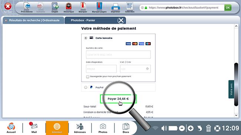Viewport: 241px width, 135px height.
Task: Open Photos in the bottom bar
Action: (103, 128)
